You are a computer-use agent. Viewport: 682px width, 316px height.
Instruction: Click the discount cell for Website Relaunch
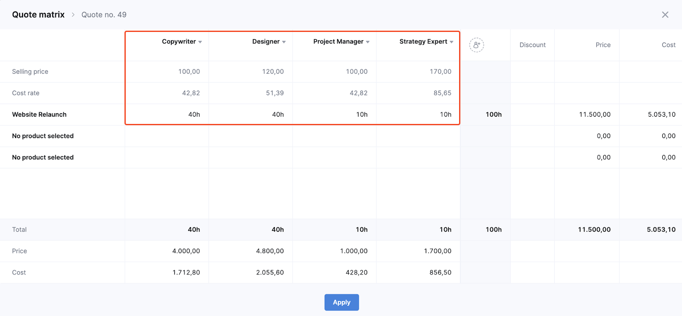(x=532, y=115)
